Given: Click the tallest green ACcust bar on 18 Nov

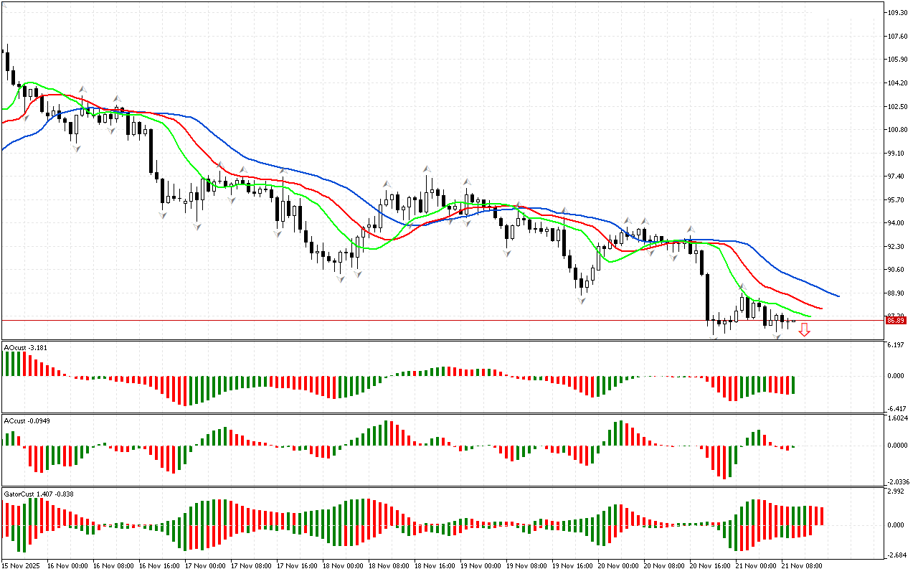Looking at the screenshot, I should (x=387, y=433).
